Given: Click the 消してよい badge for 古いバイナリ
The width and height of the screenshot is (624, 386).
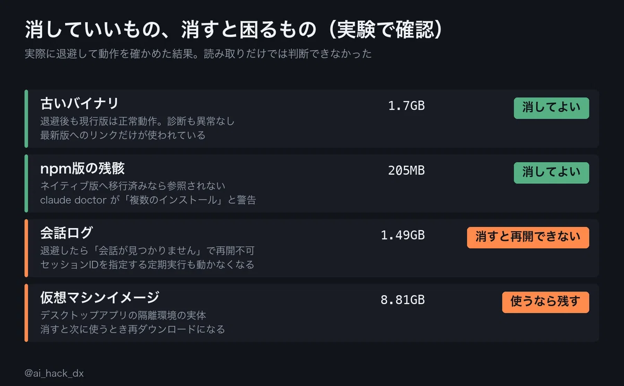Looking at the screenshot, I should tap(551, 108).
